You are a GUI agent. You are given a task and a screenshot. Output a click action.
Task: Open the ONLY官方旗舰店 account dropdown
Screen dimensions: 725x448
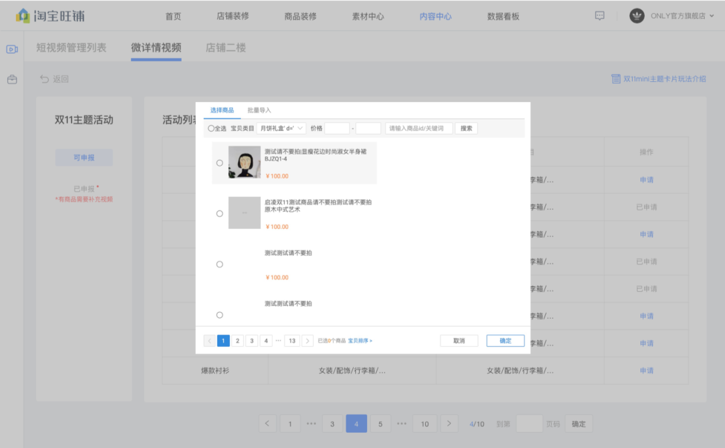tap(712, 16)
